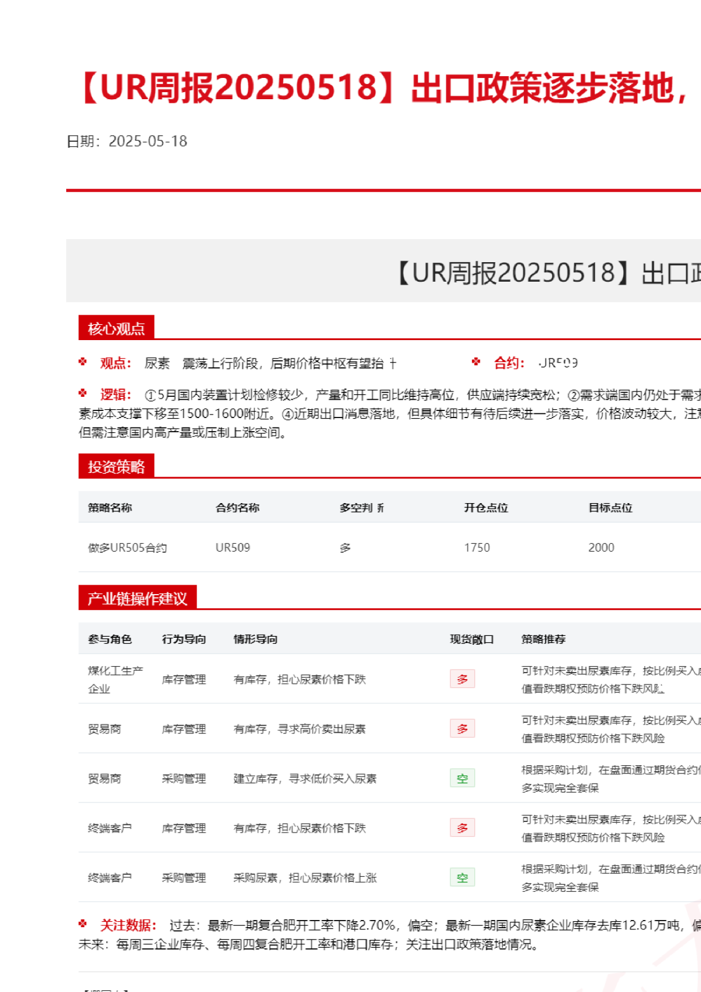Click the 空 badge for 终端客户 采购管理
The width and height of the screenshot is (701, 992).
click(x=462, y=877)
